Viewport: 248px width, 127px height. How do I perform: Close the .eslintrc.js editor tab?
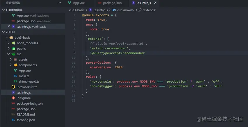click(155, 3)
